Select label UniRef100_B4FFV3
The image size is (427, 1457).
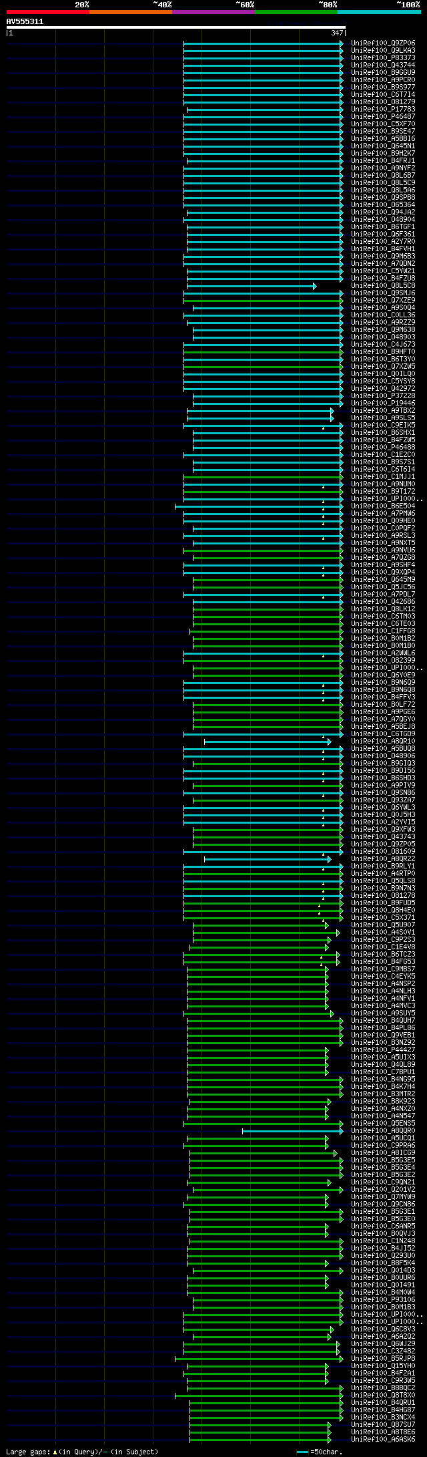tap(383, 697)
